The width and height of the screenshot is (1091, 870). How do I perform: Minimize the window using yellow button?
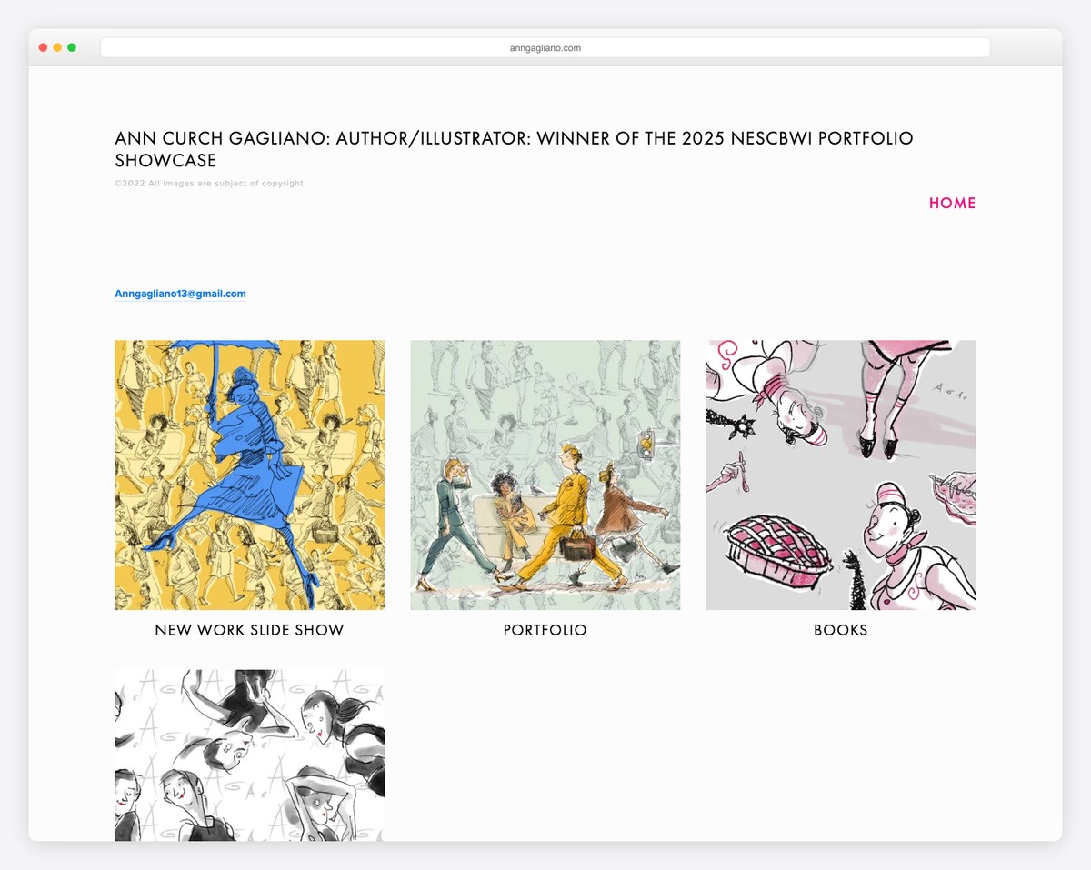pyautogui.click(x=57, y=47)
